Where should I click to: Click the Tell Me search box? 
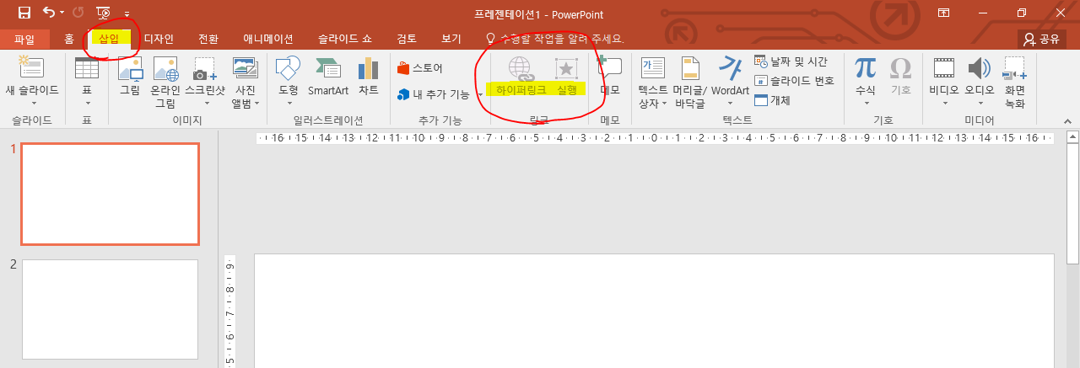(554, 39)
